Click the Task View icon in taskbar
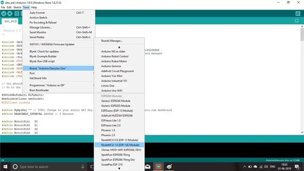This screenshot has height=171, width=304. 92,166
